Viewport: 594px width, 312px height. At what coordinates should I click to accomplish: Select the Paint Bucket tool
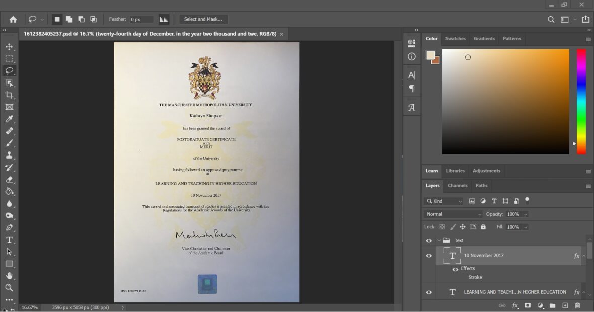(x=9, y=192)
